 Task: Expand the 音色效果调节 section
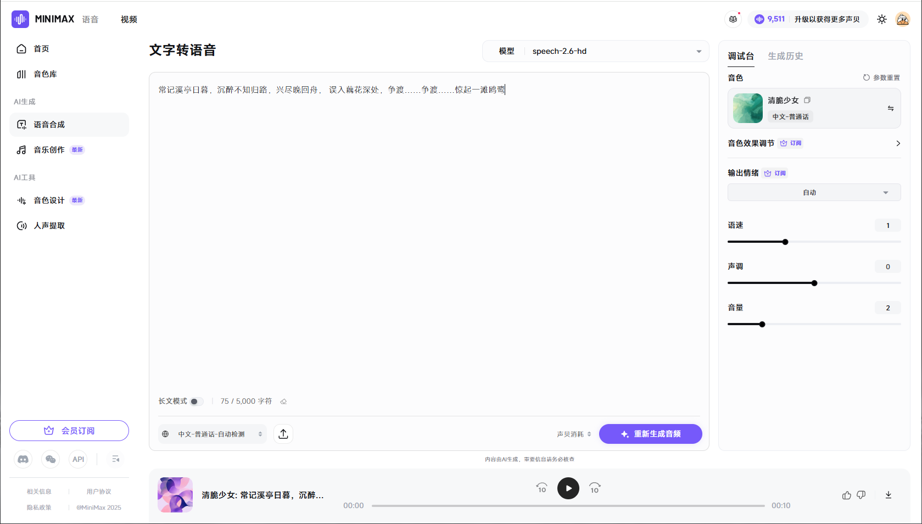[898, 143]
